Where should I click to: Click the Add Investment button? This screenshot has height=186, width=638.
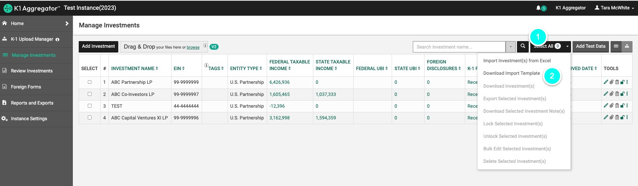(98, 46)
